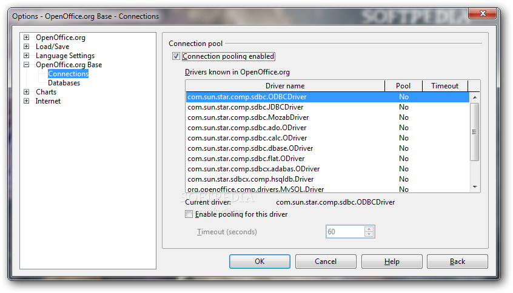Select the com.sun.star.sdbcx.comp.hsqldb.Driver row
The height and width of the screenshot is (293, 513).
click(x=327, y=179)
